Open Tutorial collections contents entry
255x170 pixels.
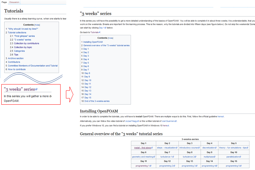[17, 33]
